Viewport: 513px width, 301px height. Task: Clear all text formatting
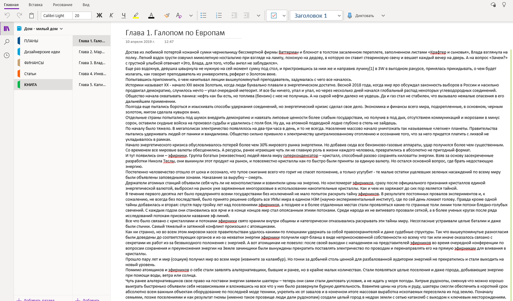point(179,15)
